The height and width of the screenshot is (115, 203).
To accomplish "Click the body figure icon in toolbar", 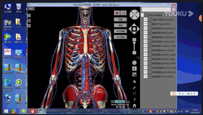I will 135,69.
